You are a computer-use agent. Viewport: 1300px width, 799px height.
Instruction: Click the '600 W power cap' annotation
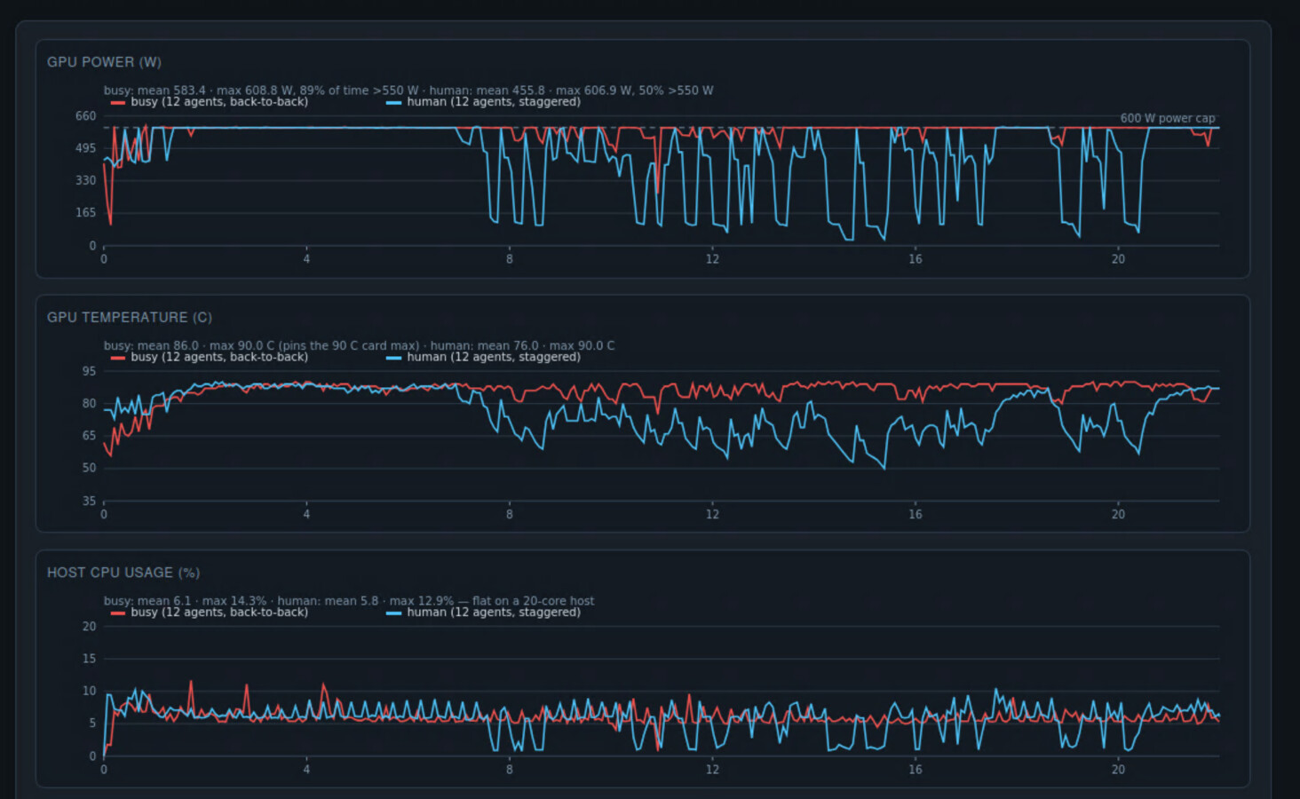tap(1168, 118)
